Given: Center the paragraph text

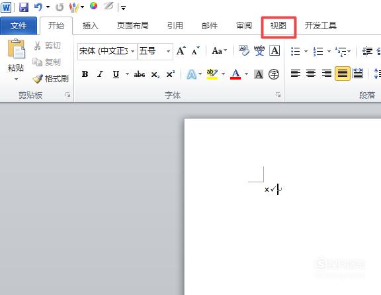Looking at the screenshot, I should 311,74.
